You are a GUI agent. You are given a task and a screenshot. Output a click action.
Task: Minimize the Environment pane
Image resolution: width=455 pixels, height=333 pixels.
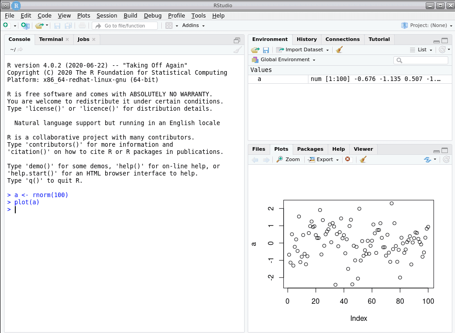point(436,41)
